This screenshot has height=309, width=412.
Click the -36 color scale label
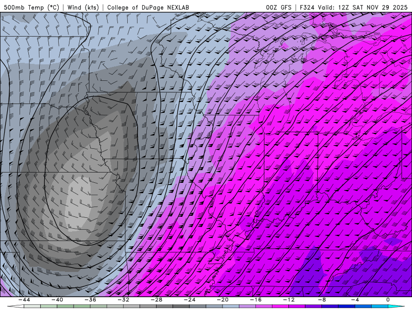pos(91,300)
